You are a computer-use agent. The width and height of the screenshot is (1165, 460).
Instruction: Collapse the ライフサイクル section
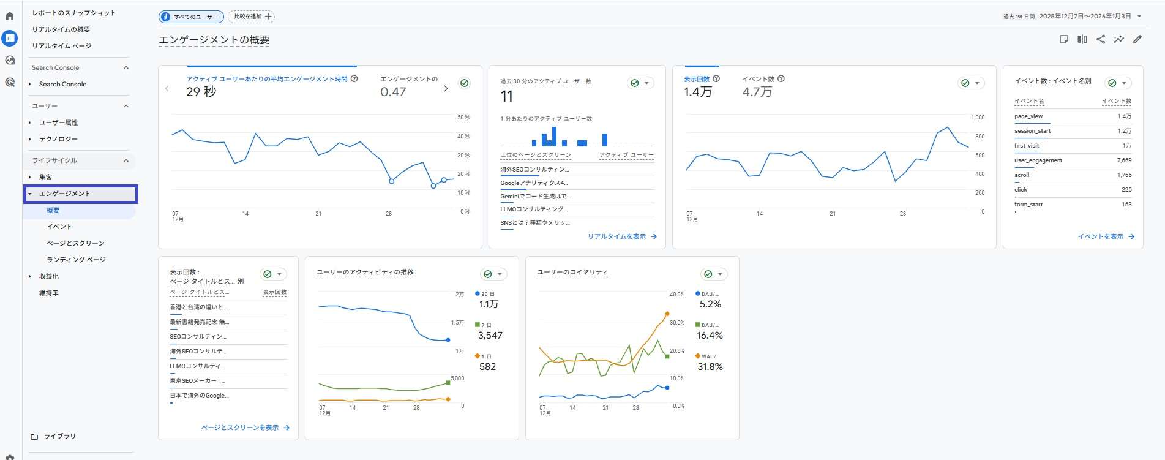click(126, 160)
